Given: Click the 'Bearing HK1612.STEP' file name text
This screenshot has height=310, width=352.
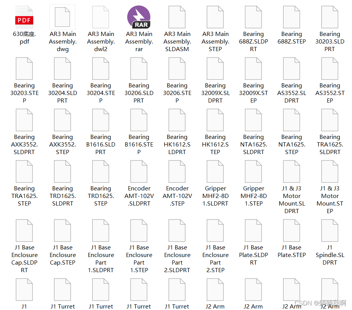Looking at the screenshot, I should (215, 145).
